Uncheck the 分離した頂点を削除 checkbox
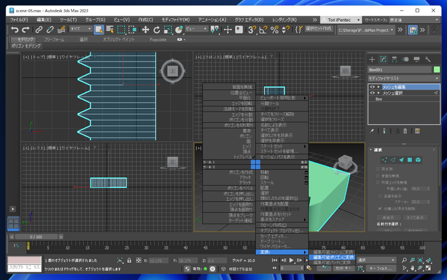This screenshot has height=280, width=447. (380, 209)
